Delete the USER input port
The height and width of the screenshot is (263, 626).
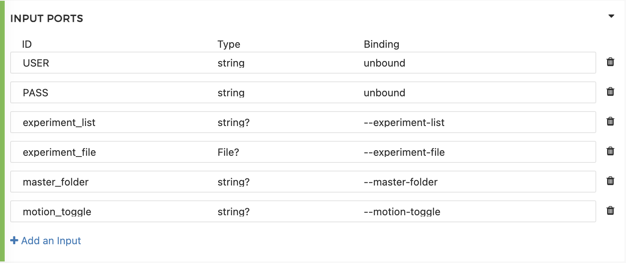click(x=610, y=62)
